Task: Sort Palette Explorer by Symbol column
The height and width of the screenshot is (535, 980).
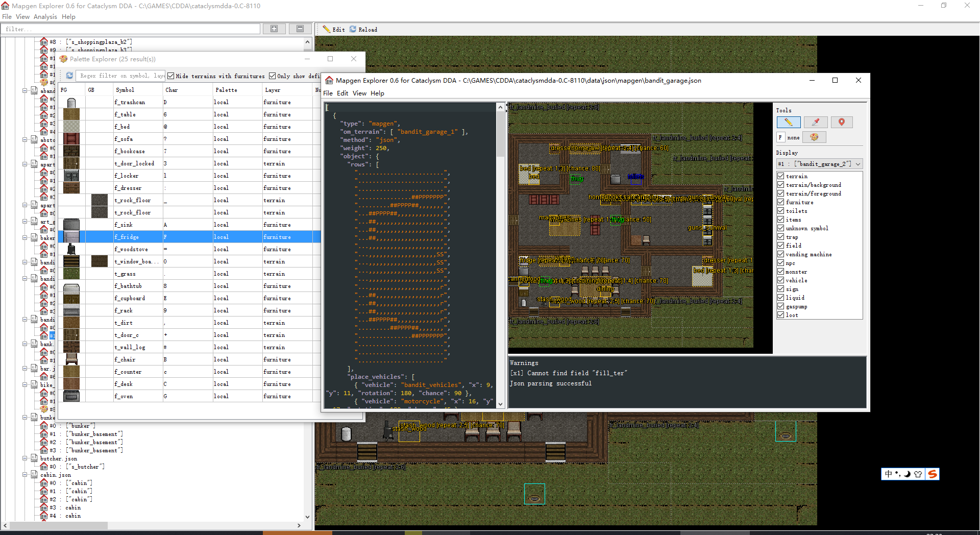Action: (138, 90)
